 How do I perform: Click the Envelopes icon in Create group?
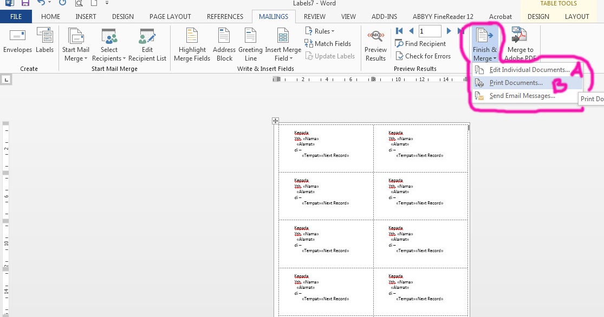(x=17, y=41)
